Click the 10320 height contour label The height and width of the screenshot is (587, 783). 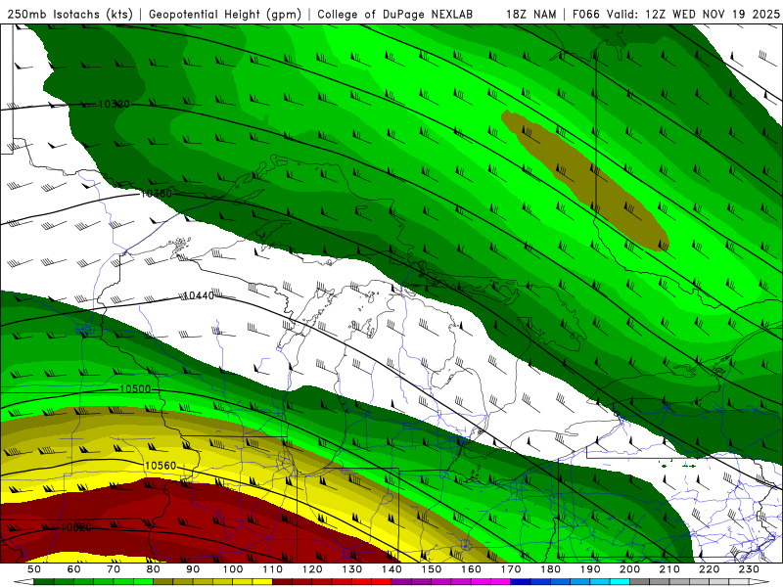coord(114,104)
